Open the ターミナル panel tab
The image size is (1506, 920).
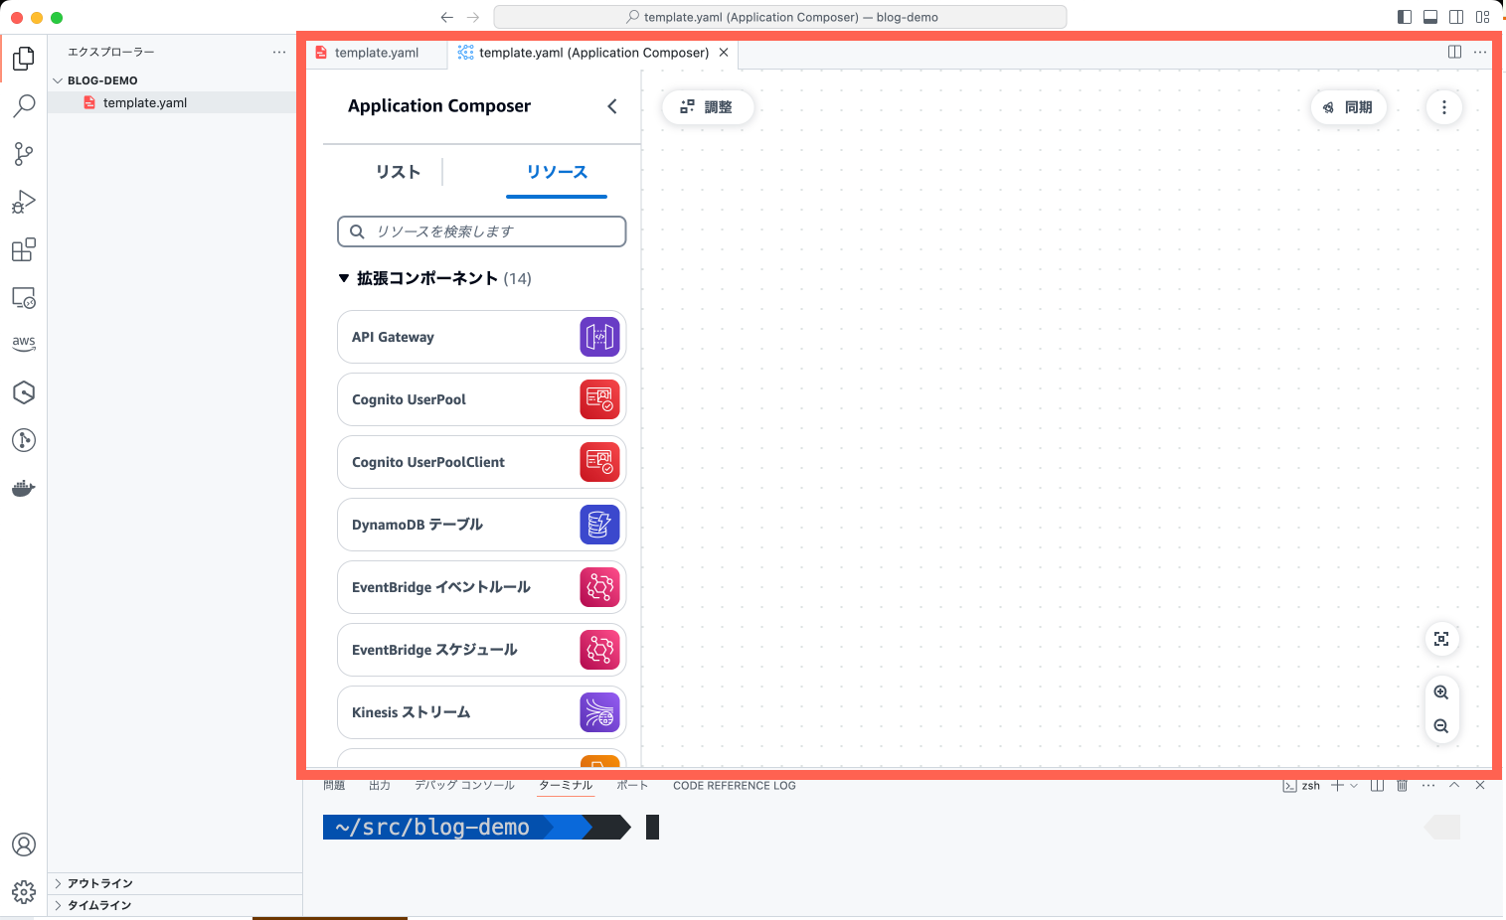point(566,785)
